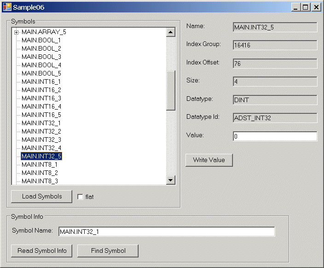Minimize the Sample06 window

coord(295,7)
